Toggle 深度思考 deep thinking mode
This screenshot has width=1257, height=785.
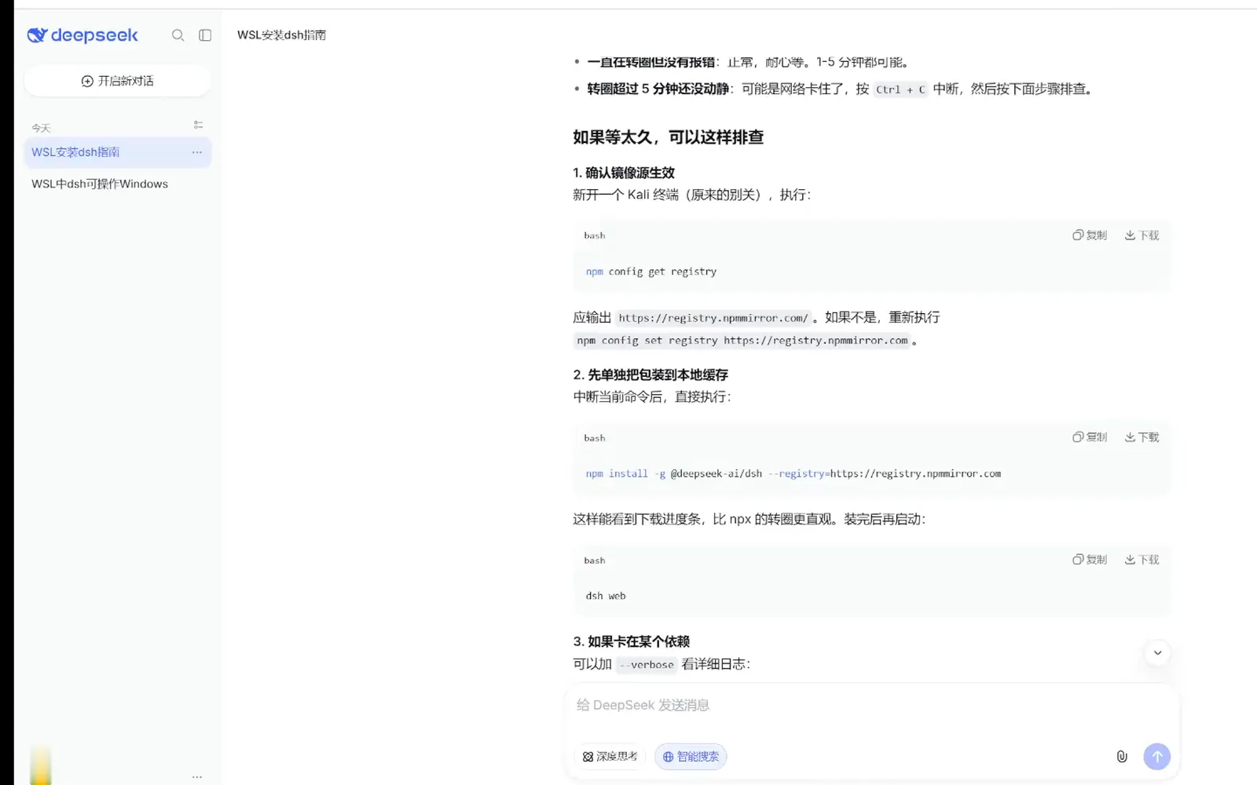point(610,757)
